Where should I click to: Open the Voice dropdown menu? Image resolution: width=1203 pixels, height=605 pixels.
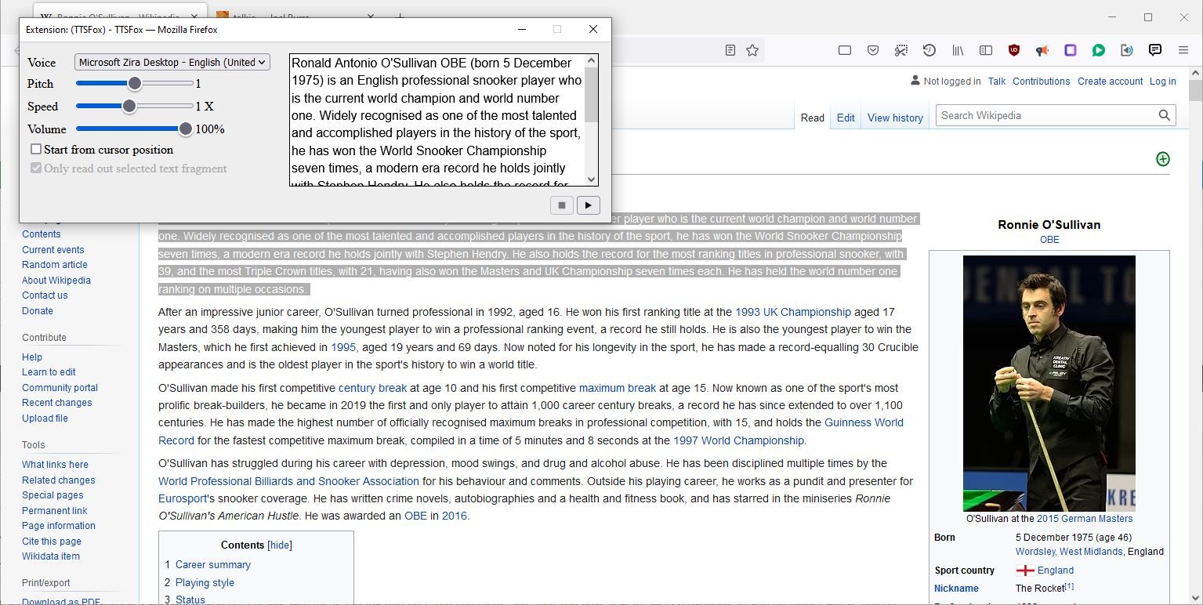[172, 62]
